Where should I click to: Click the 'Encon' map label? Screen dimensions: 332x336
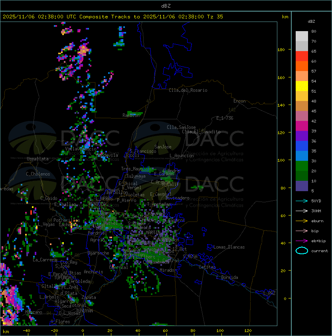pyautogui.click(x=239, y=101)
